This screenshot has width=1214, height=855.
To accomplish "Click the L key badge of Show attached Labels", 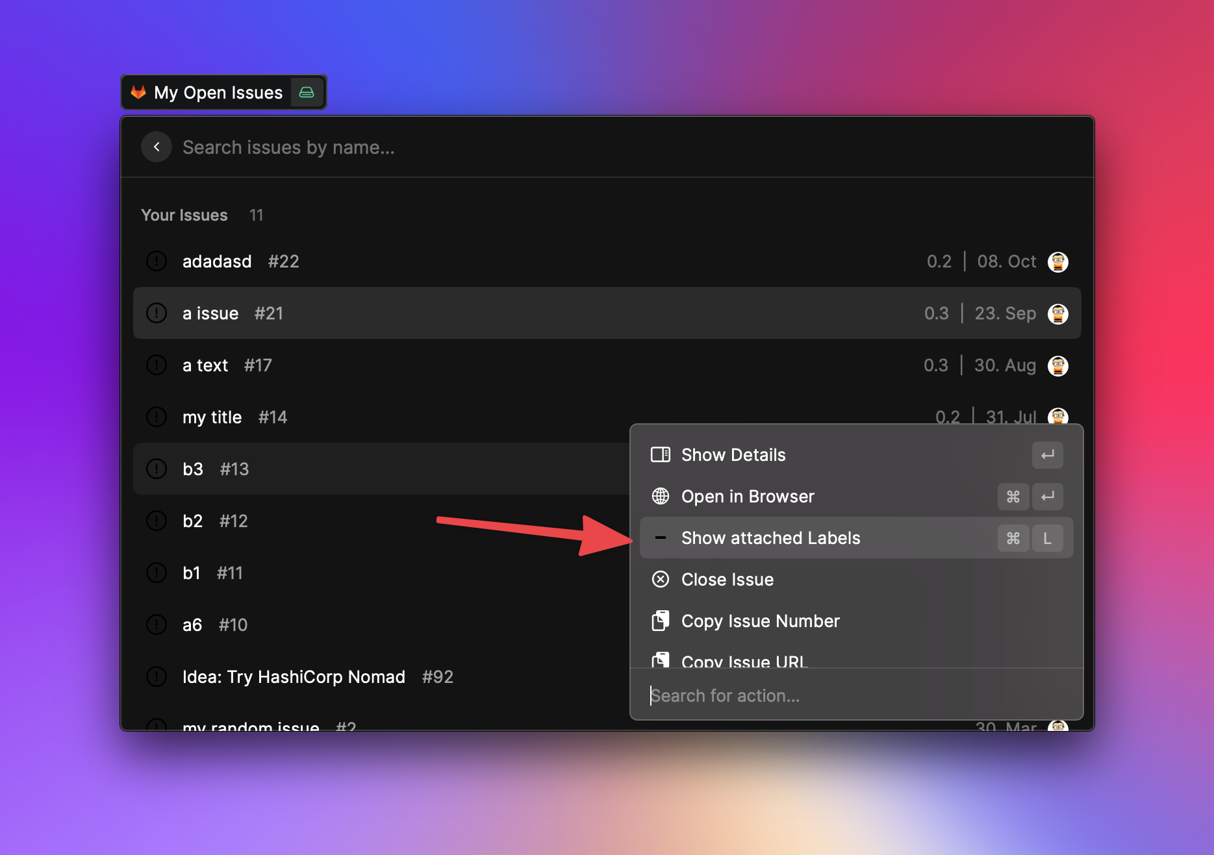I will 1048,538.
